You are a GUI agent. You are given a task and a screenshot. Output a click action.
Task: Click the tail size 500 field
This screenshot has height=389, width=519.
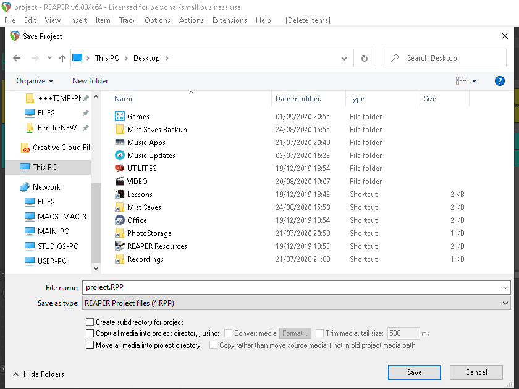pyautogui.click(x=403, y=333)
